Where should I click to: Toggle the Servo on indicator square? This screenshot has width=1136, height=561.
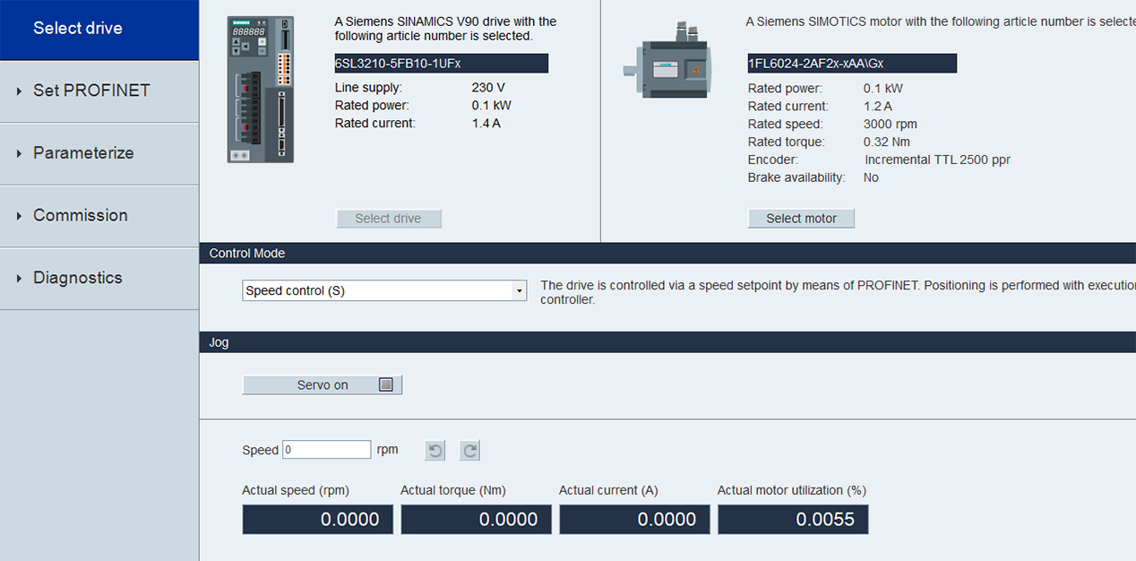pyautogui.click(x=386, y=385)
